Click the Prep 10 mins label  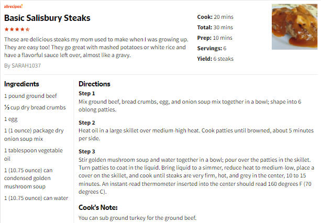coord(215,38)
